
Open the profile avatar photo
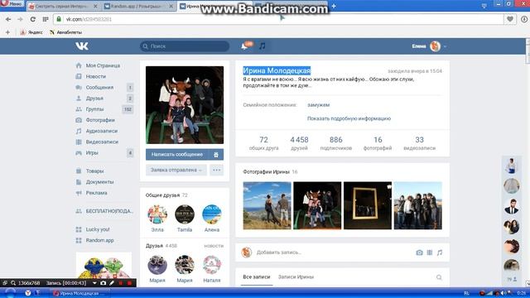point(185,105)
